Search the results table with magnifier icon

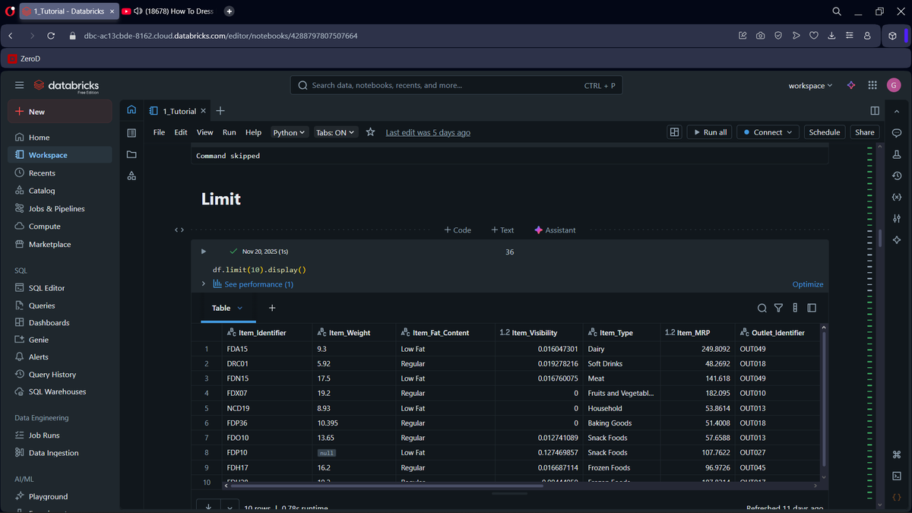tap(762, 308)
